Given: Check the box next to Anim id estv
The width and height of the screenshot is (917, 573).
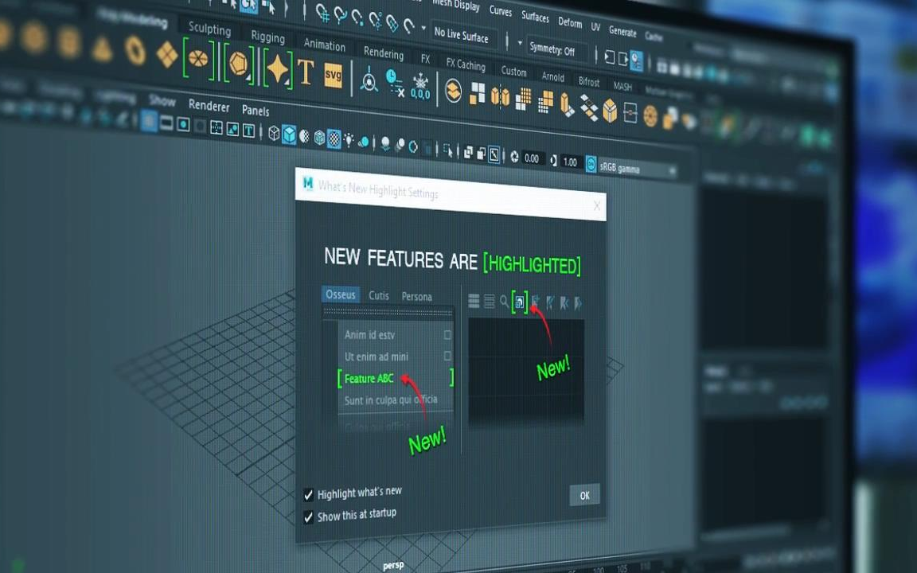Looking at the screenshot, I should coord(447,335).
